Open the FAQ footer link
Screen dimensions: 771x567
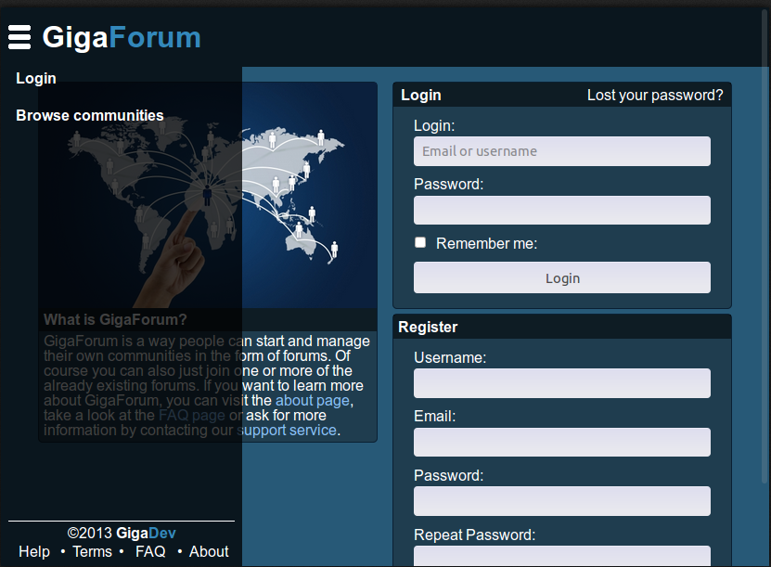click(x=150, y=552)
